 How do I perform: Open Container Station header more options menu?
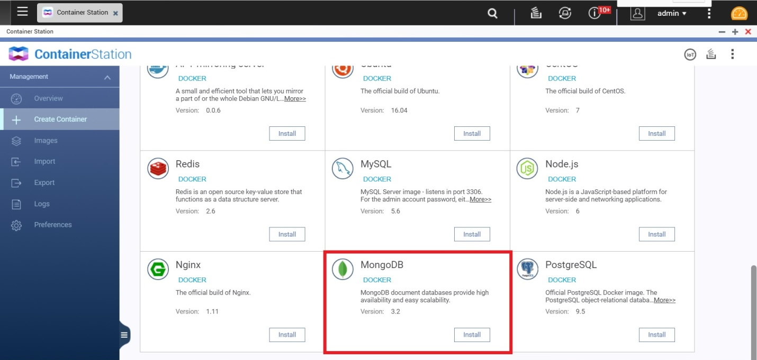coord(733,54)
